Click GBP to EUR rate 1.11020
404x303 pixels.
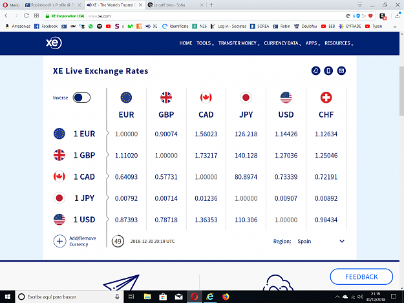click(126, 156)
